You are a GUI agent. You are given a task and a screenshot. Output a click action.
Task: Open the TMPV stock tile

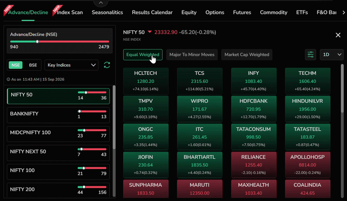click(146, 109)
